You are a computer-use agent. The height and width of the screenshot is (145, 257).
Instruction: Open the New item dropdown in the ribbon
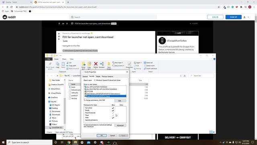point(118,63)
